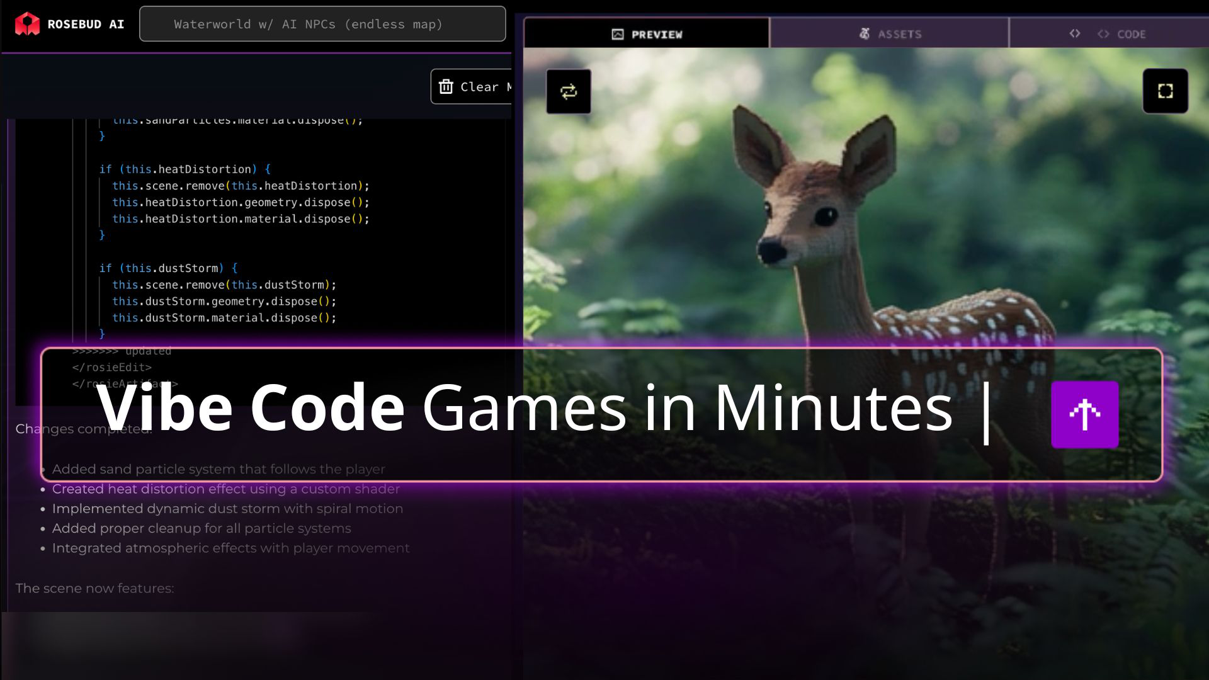This screenshot has width=1209, height=680.
Task: Click 'The scene now features' text
Action: 94,588
